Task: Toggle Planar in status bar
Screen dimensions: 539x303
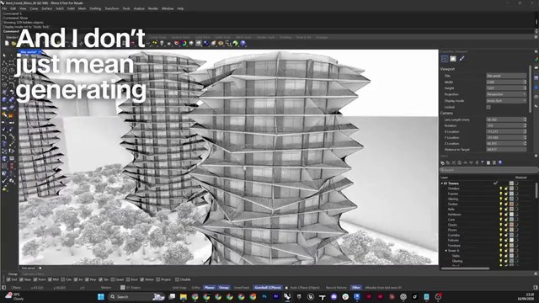Action: pos(209,288)
